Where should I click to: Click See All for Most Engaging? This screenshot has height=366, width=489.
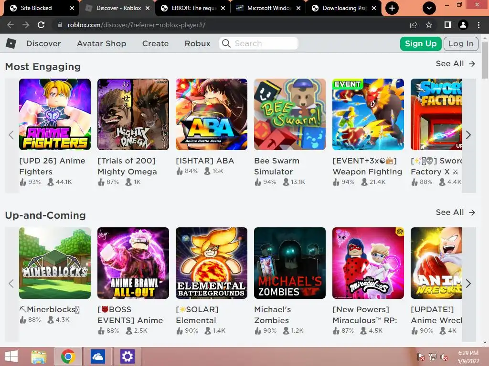click(455, 63)
